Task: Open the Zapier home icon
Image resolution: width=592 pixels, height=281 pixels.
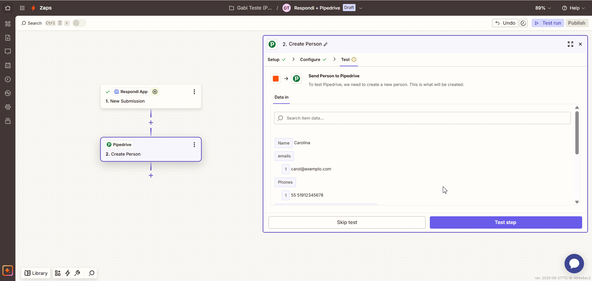Action: tap(8, 8)
